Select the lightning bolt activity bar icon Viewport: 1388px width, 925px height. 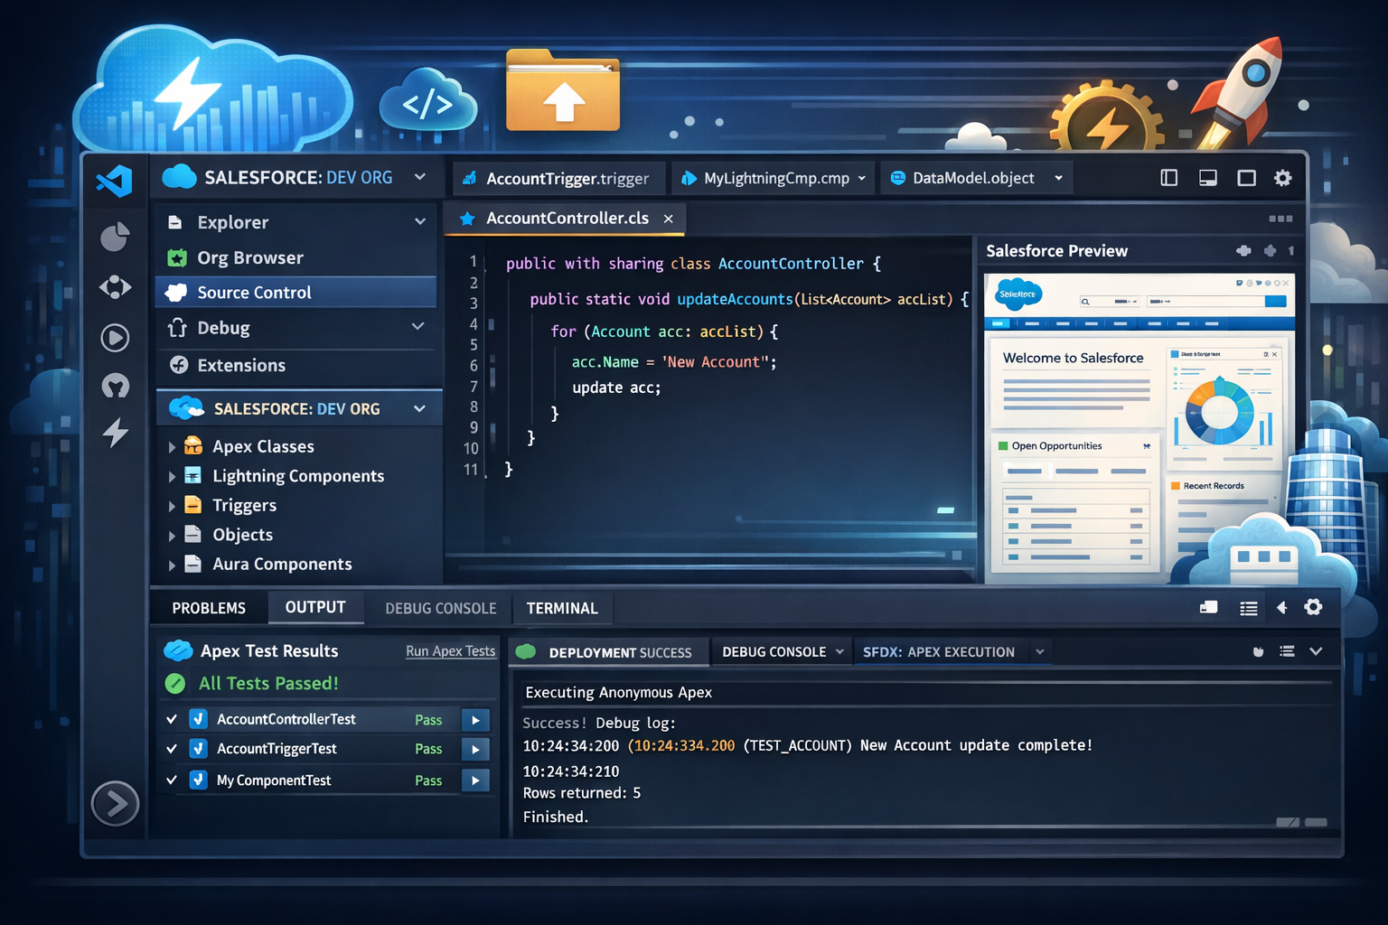point(115,434)
